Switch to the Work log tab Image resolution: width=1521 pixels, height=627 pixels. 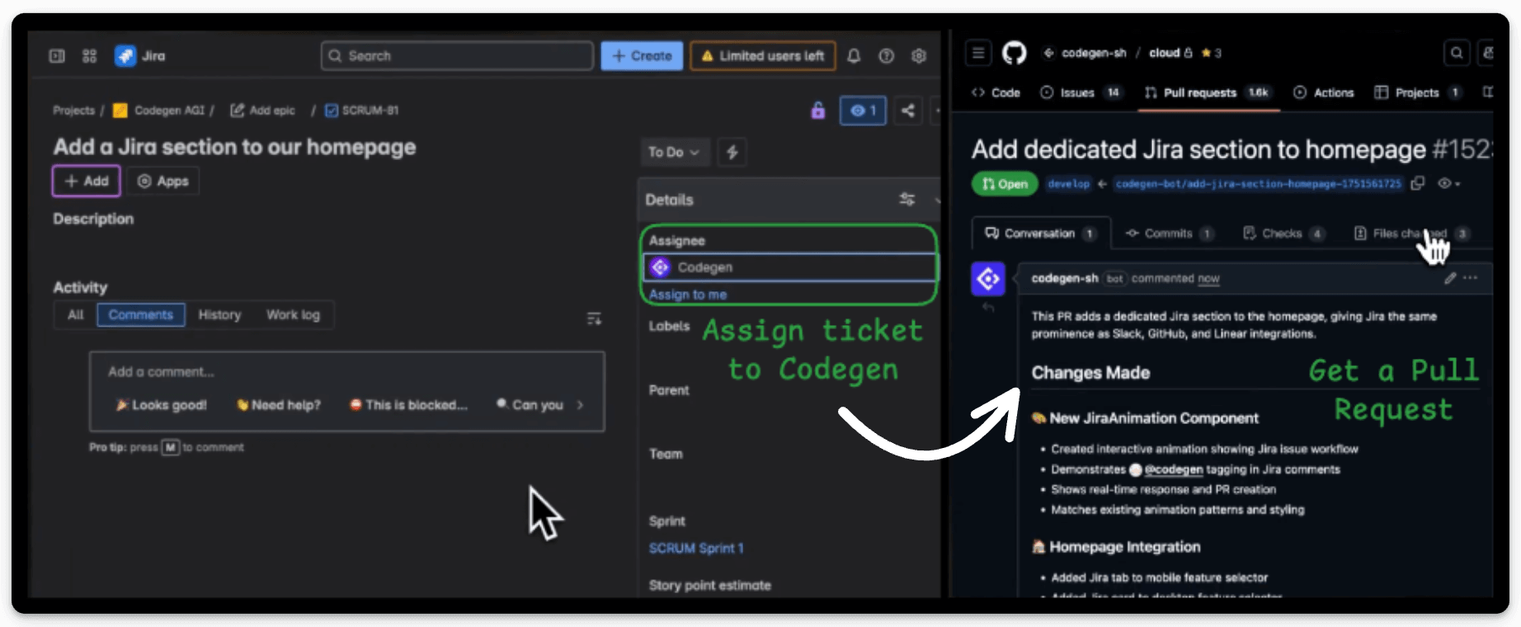click(293, 315)
